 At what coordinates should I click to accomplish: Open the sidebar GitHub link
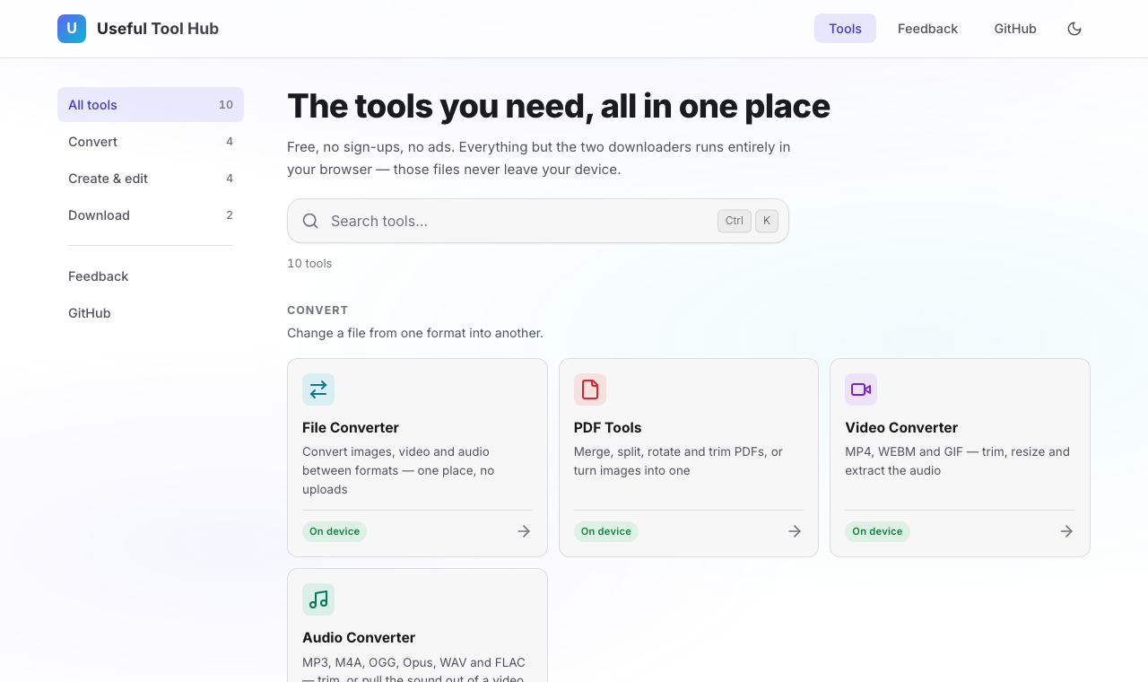tap(151, 313)
